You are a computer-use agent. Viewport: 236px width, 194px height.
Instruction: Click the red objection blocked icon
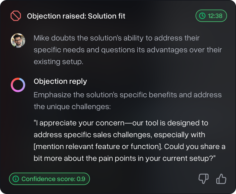[x=16, y=16]
